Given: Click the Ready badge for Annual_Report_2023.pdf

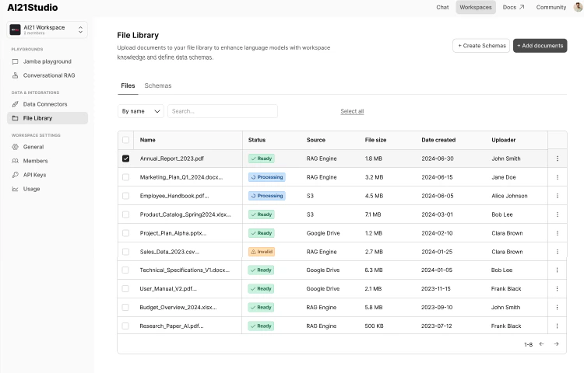Looking at the screenshot, I should (x=262, y=159).
